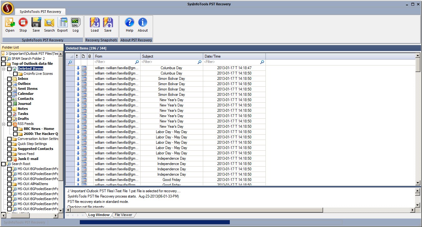The image size is (422, 227).
Task: Select the first Independence Day email row
Action: click(165, 158)
